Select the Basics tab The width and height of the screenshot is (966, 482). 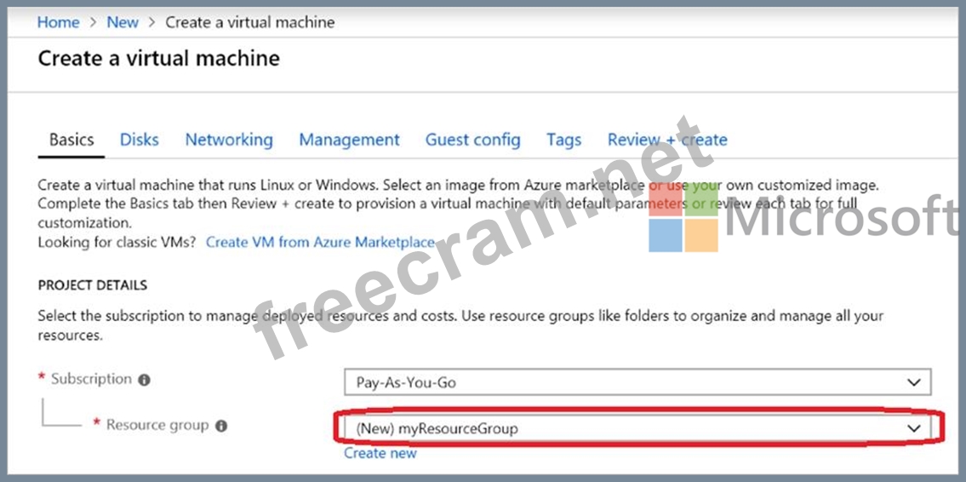(71, 140)
